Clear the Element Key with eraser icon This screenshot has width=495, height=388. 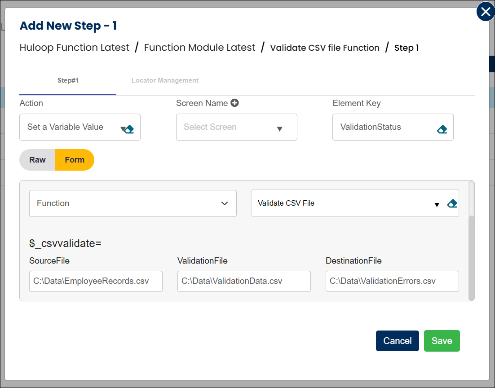click(442, 129)
